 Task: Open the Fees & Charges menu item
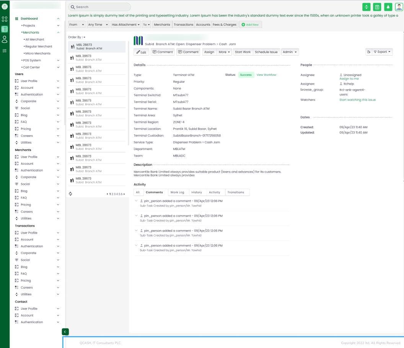[225, 25]
